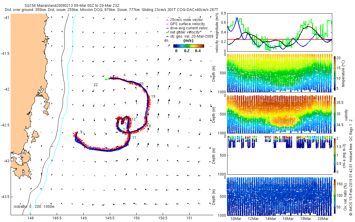Select the '25cm/s swim vector' legend entry
Image resolution: width=355 pixels, height=222 pixels.
coord(186,20)
